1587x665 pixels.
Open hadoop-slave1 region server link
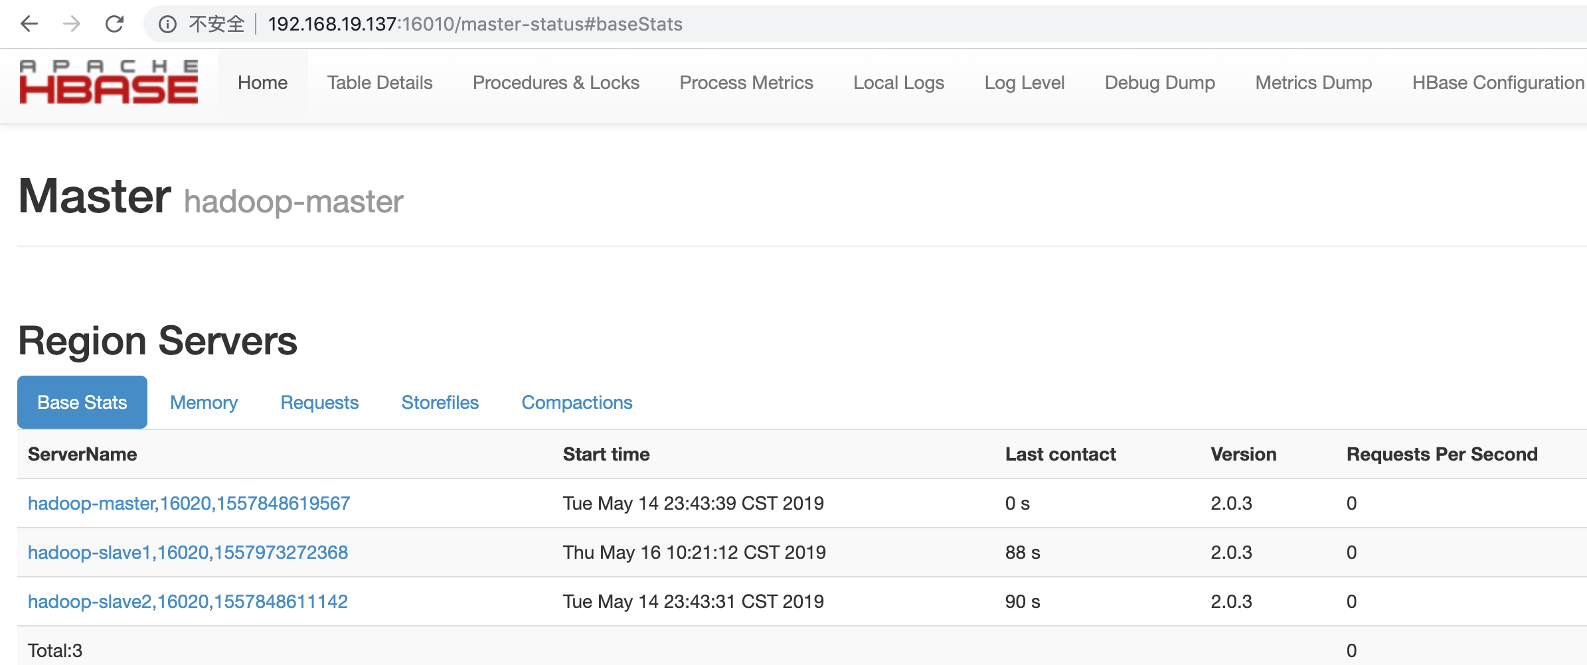click(x=187, y=552)
